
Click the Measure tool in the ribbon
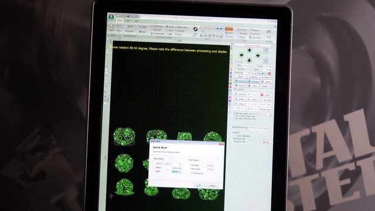click(254, 30)
